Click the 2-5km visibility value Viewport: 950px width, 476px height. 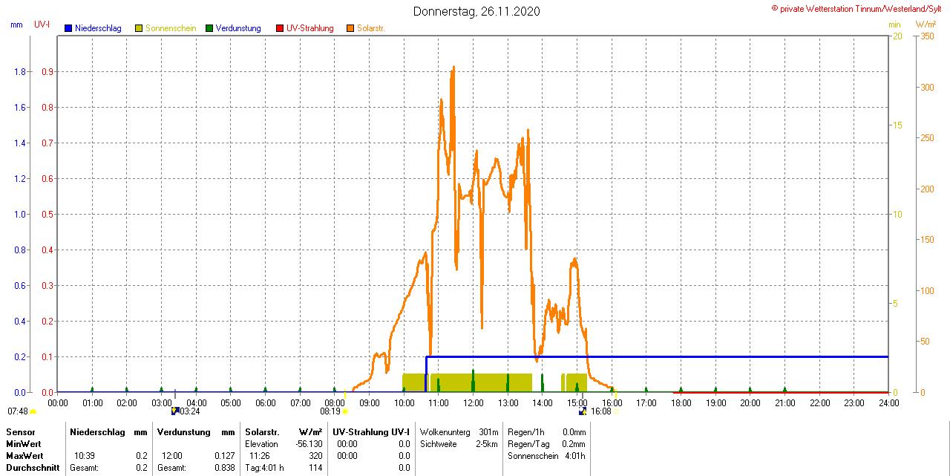pyautogui.click(x=487, y=444)
